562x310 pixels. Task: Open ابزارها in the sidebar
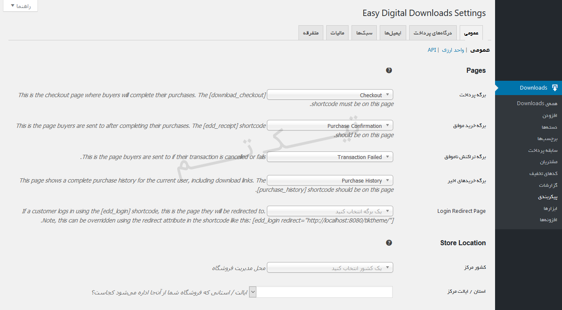550,208
